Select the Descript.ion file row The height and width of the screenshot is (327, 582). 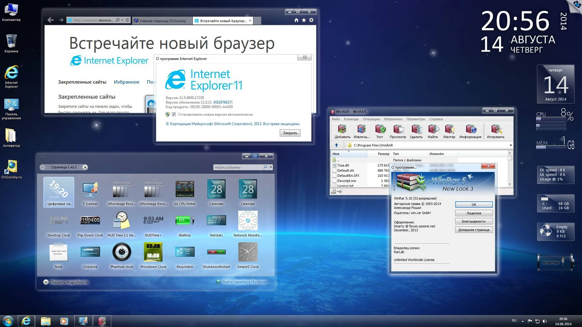[x=361, y=181]
